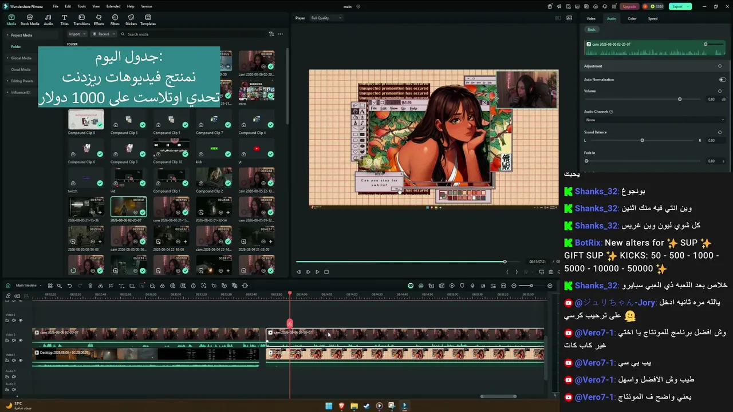Expand Editing Presets in sidebar
The width and height of the screenshot is (733, 412).
7,81
